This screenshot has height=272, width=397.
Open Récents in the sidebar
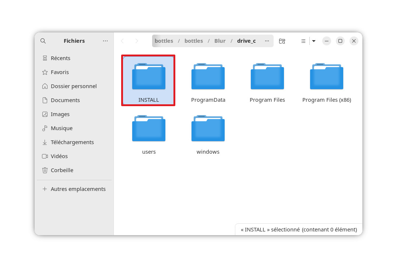60,58
